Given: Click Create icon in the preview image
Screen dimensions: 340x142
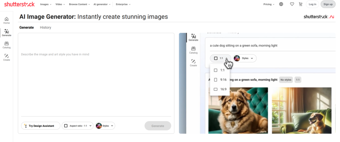Looking at the screenshot, I should click(x=193, y=63).
